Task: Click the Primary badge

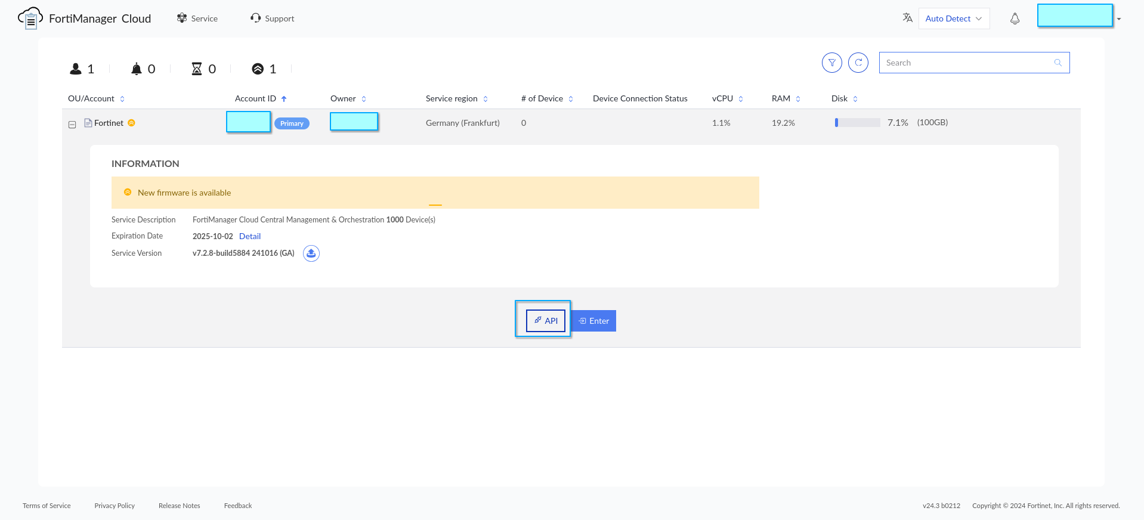Action: [292, 123]
